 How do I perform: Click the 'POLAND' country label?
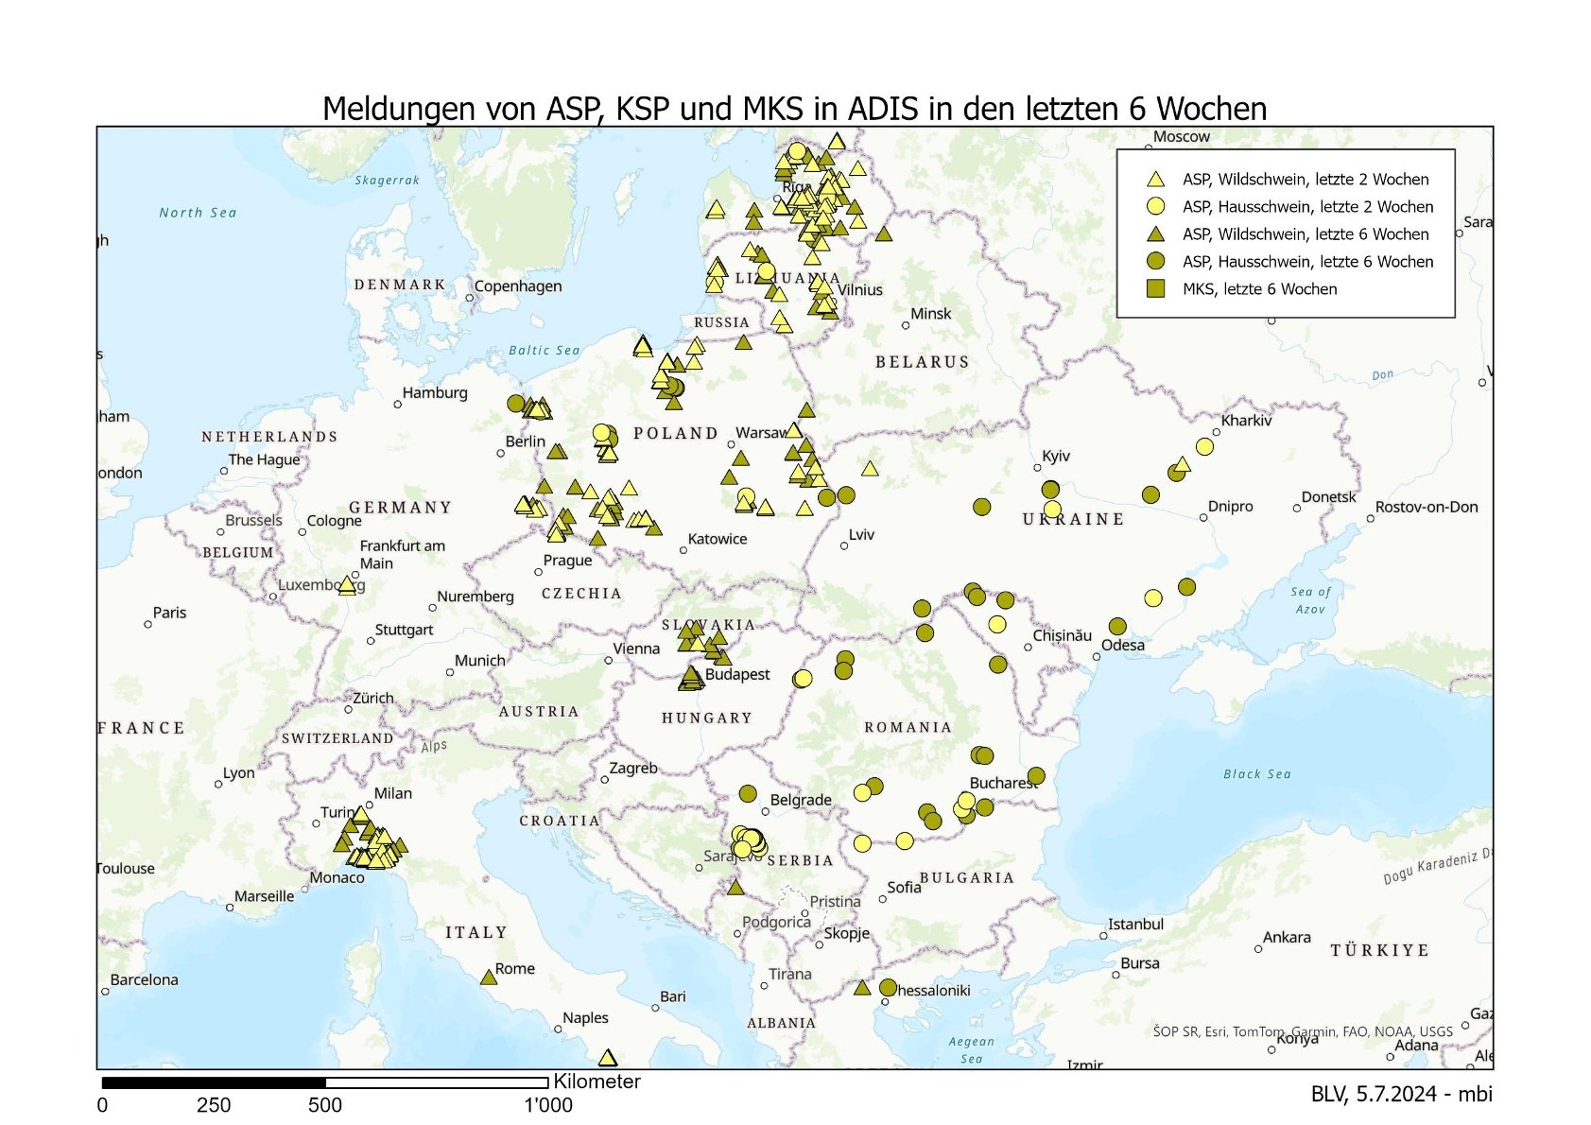click(x=676, y=433)
